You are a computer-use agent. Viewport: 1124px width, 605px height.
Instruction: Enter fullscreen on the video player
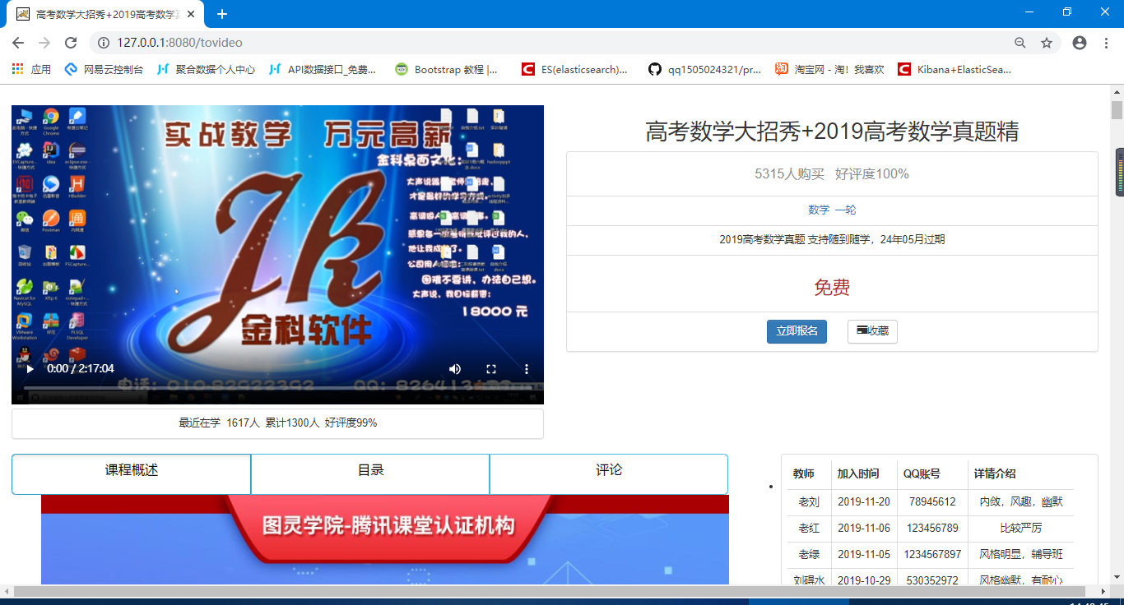[491, 369]
